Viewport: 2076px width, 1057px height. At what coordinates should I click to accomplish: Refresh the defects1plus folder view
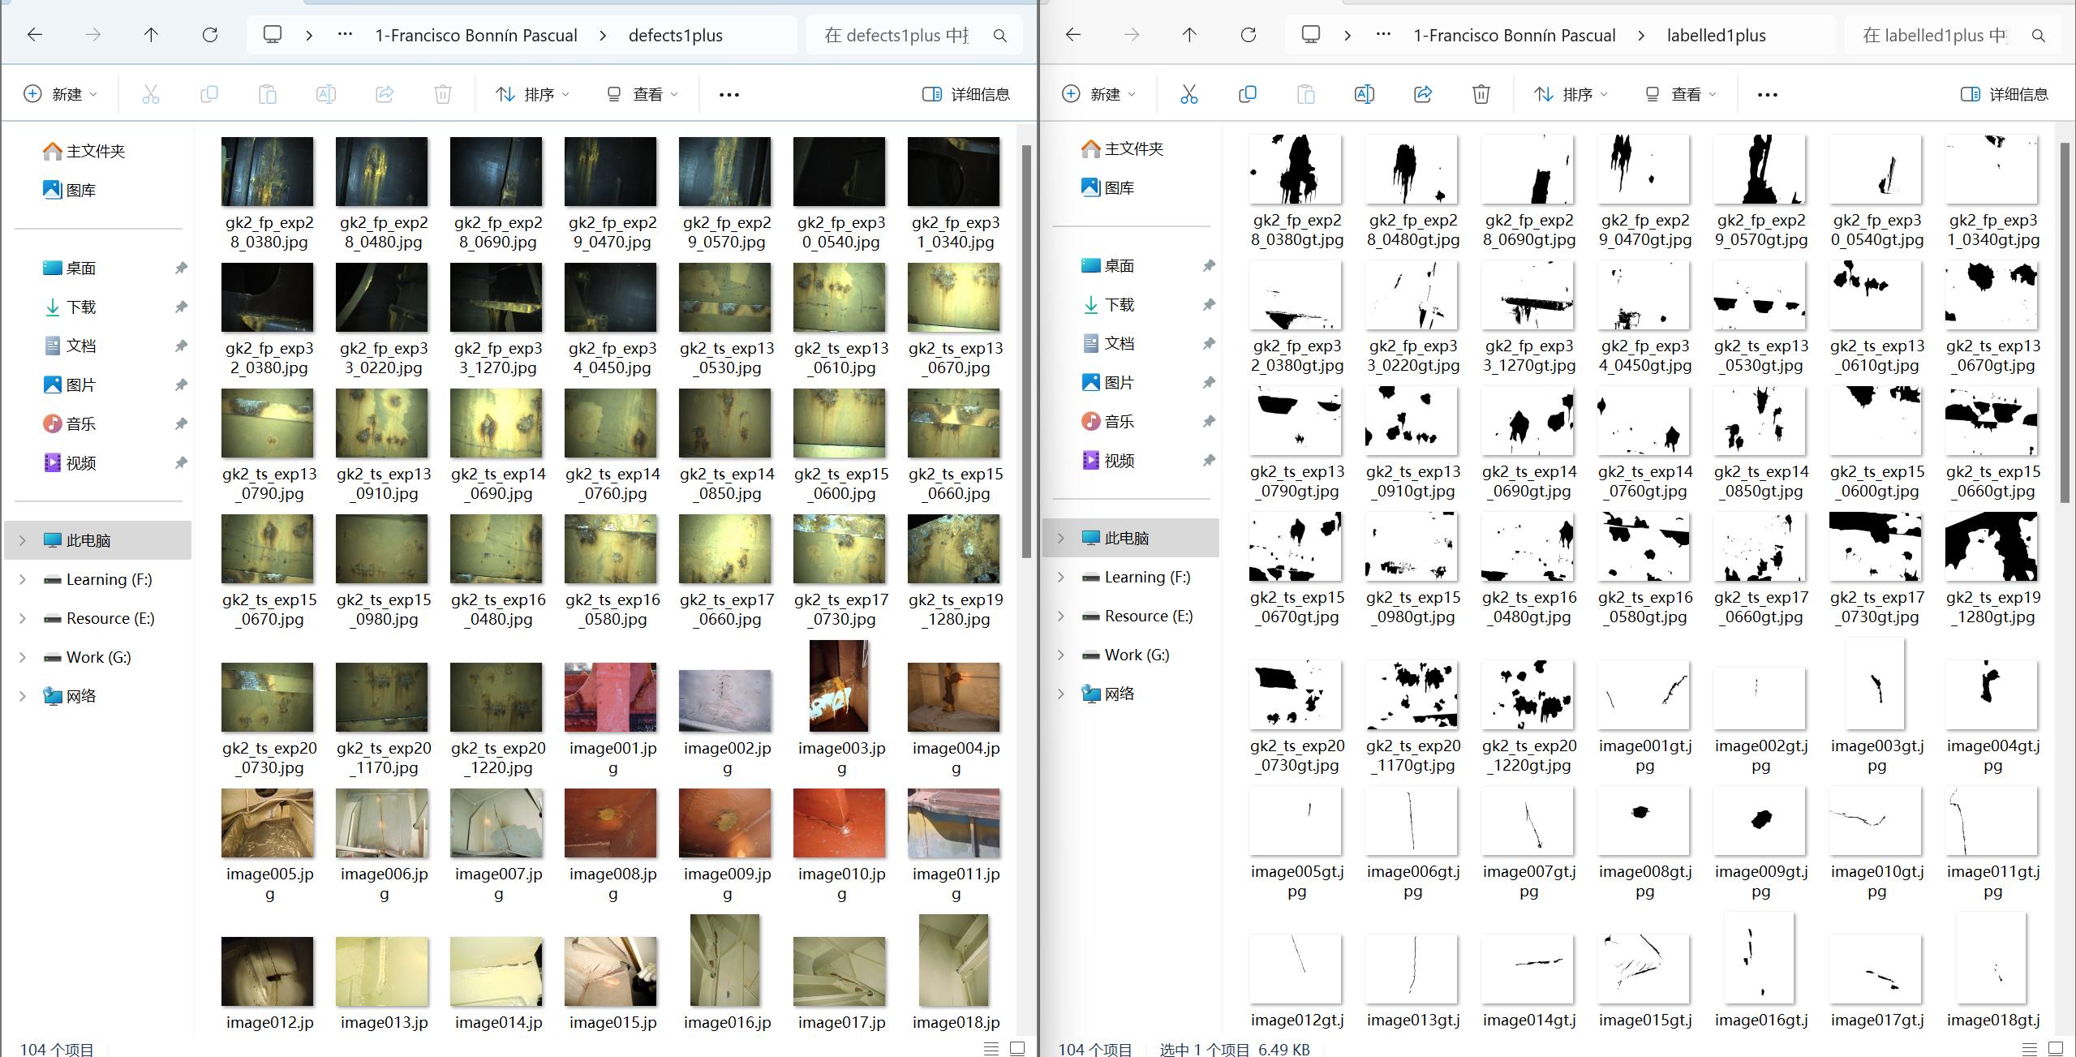coord(209,35)
